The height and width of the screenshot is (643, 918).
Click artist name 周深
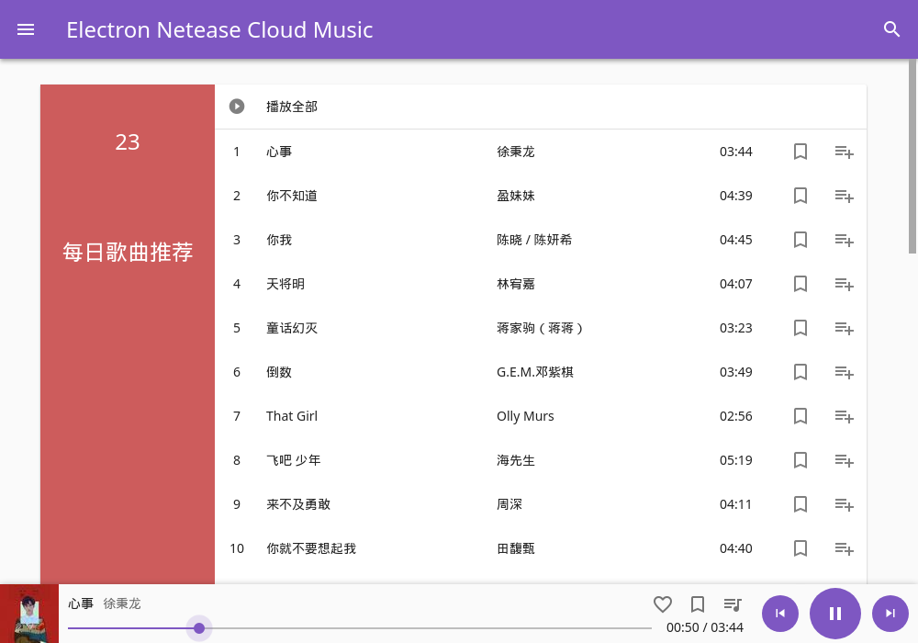[509, 504]
